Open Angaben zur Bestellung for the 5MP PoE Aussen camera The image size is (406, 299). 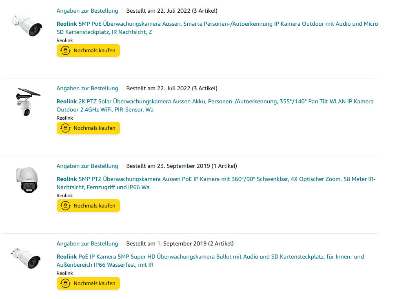87,11
